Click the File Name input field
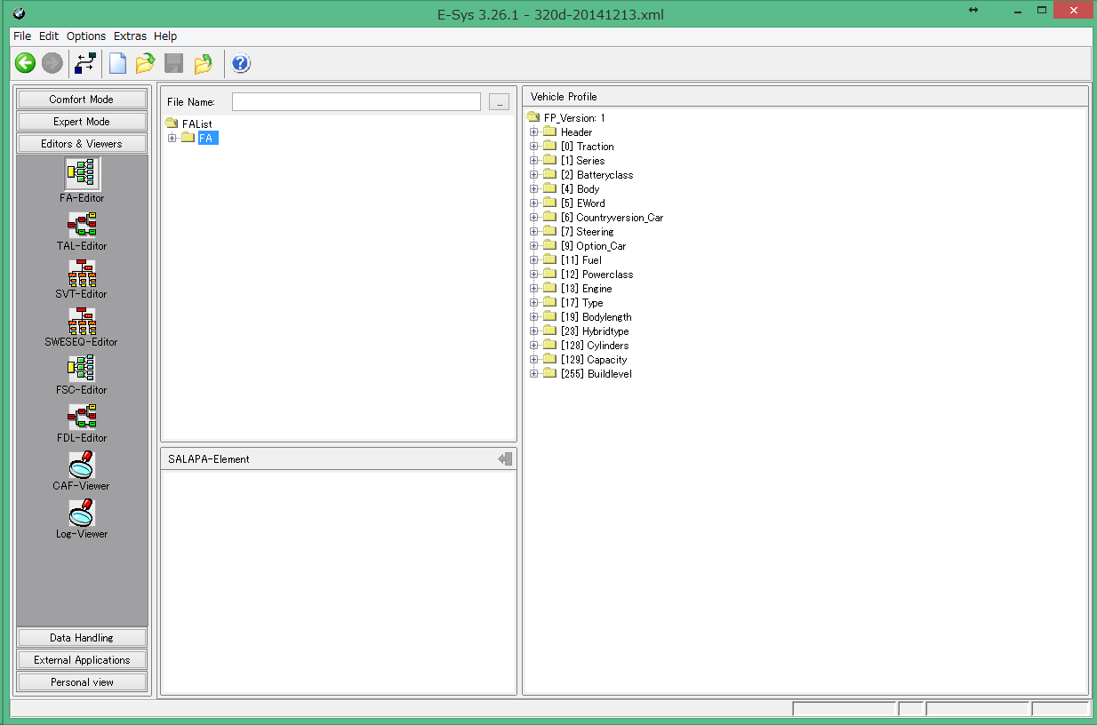 coord(356,102)
